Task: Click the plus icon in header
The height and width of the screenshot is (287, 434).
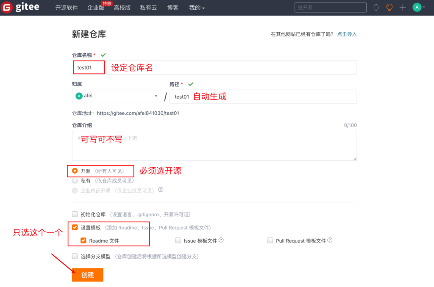Action: click(x=403, y=8)
